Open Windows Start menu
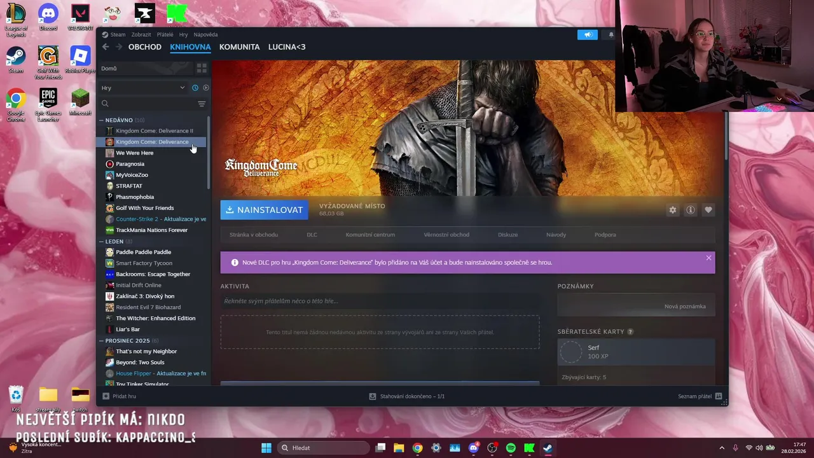This screenshot has height=458, width=814. point(266,448)
